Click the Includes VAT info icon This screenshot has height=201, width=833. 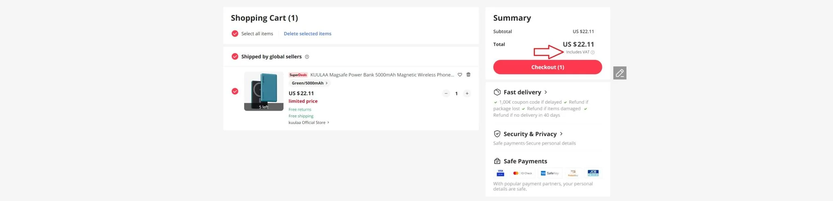(593, 52)
